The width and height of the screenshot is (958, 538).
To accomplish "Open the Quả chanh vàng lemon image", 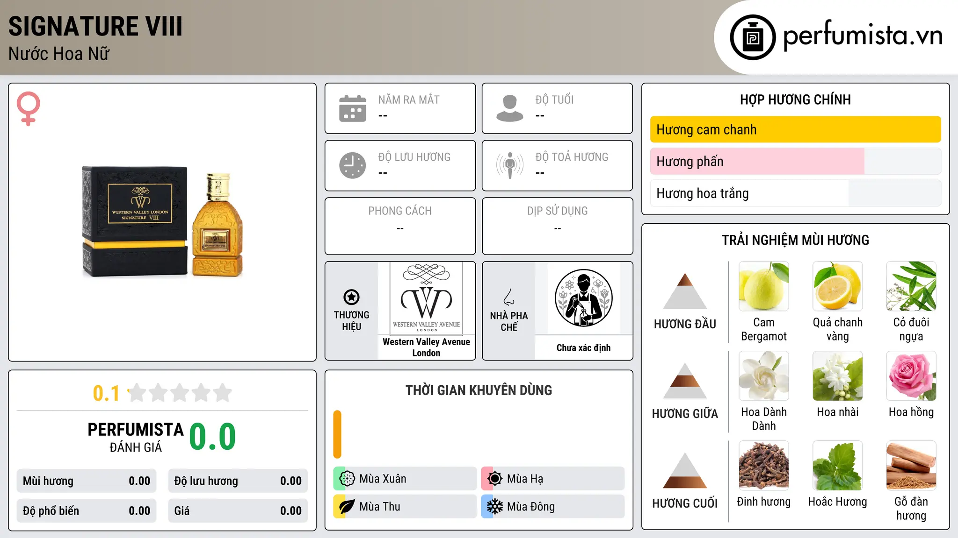I will pos(837,286).
